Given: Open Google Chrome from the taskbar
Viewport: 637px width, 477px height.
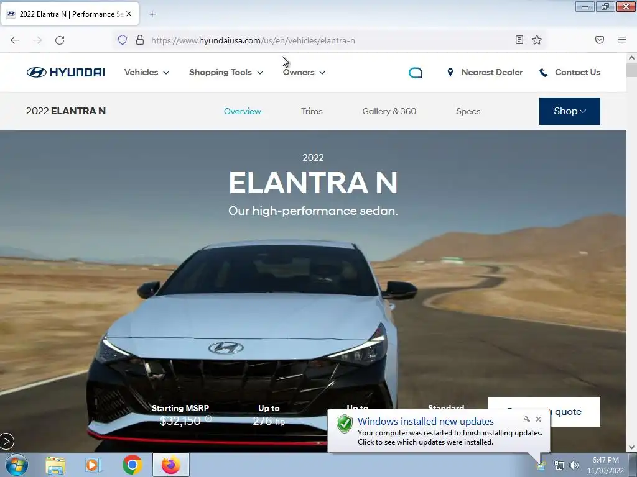Looking at the screenshot, I should (132, 465).
